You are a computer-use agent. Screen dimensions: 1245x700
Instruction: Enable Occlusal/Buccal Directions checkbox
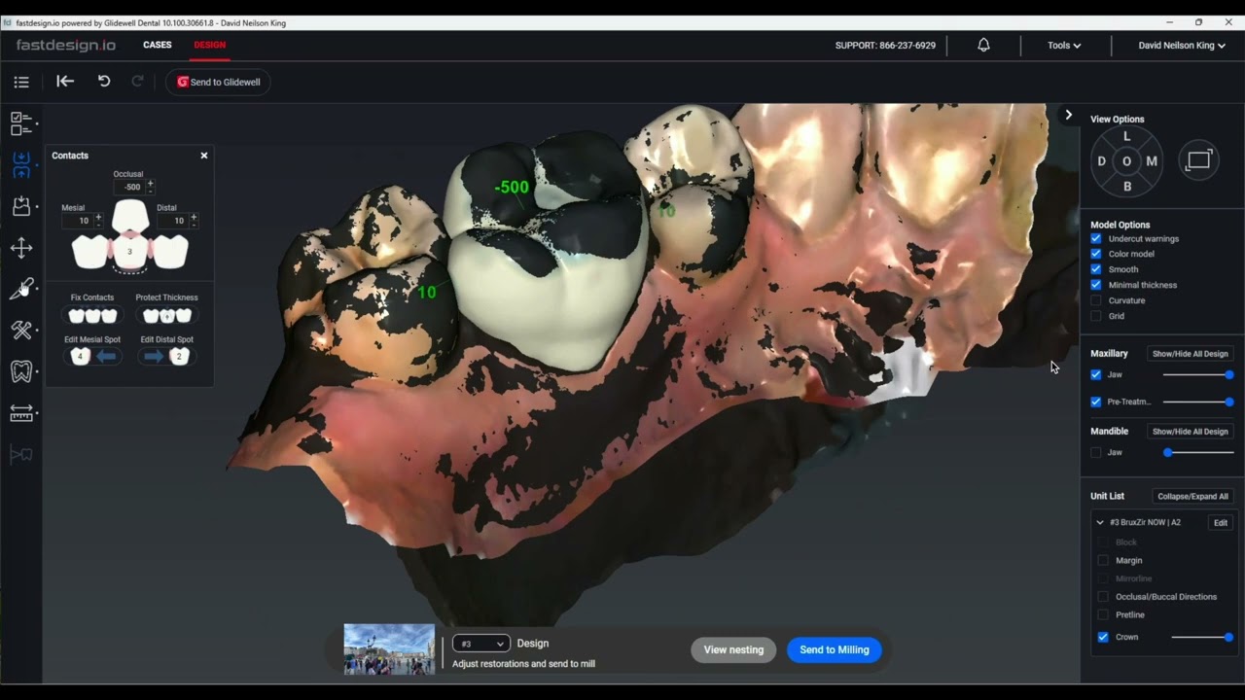(x=1103, y=597)
